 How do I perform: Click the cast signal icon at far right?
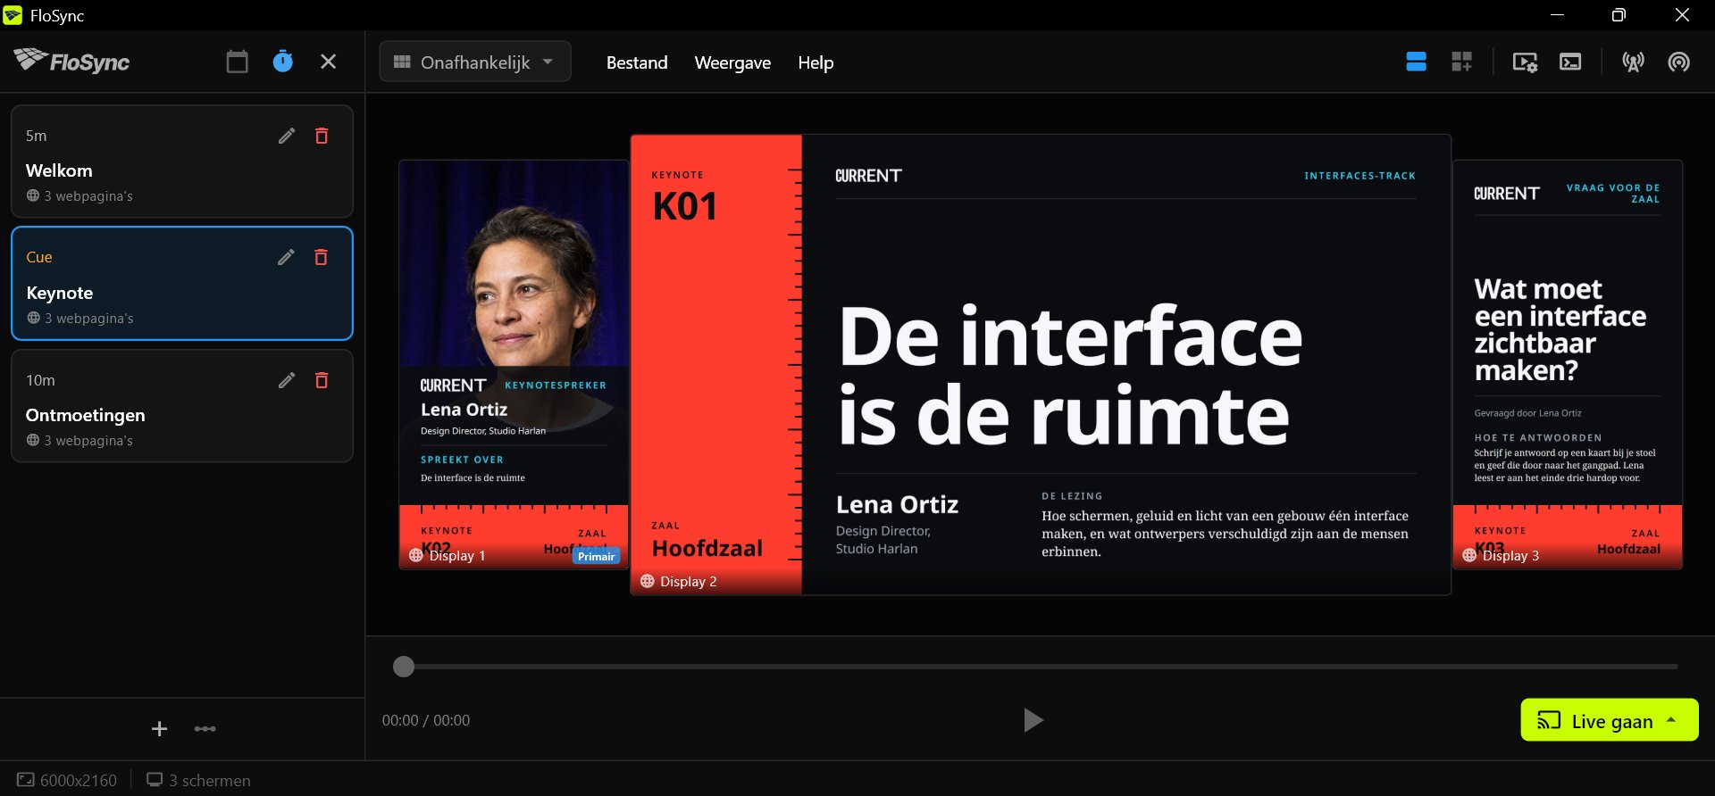[1678, 62]
